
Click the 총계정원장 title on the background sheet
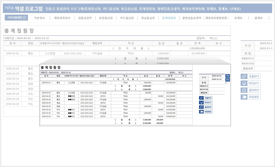19,31
